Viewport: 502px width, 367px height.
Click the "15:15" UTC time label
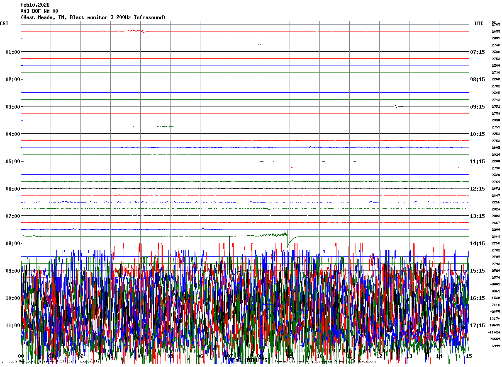[478, 271]
